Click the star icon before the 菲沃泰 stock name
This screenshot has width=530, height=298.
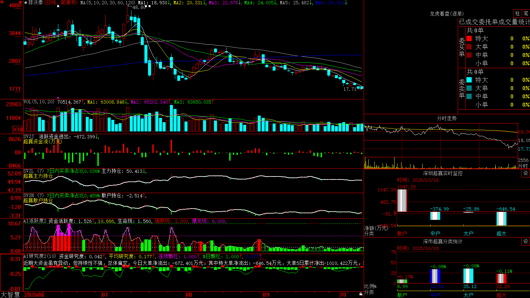click(x=26, y=3)
